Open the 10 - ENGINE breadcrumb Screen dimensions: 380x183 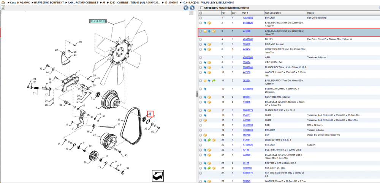click(171, 2)
